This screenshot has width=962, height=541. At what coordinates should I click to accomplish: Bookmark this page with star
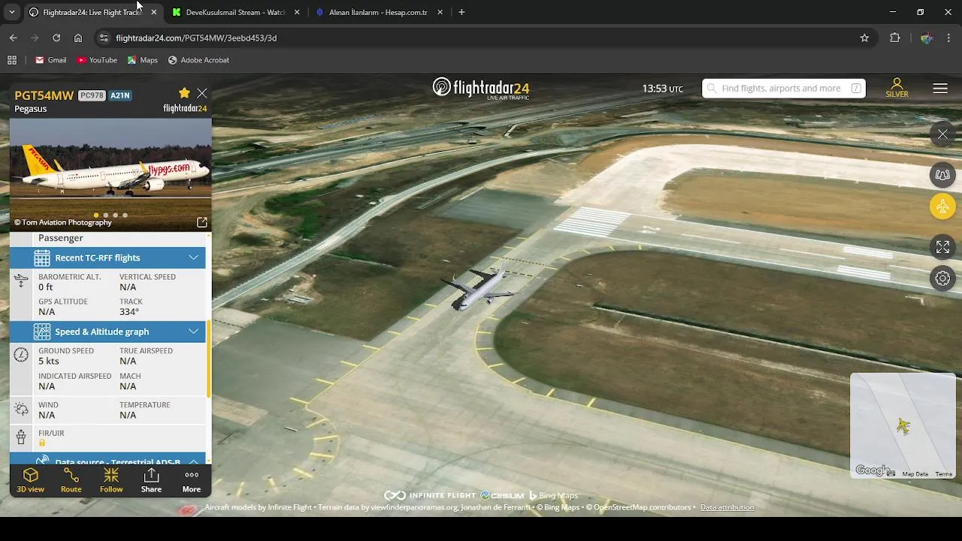coord(864,38)
